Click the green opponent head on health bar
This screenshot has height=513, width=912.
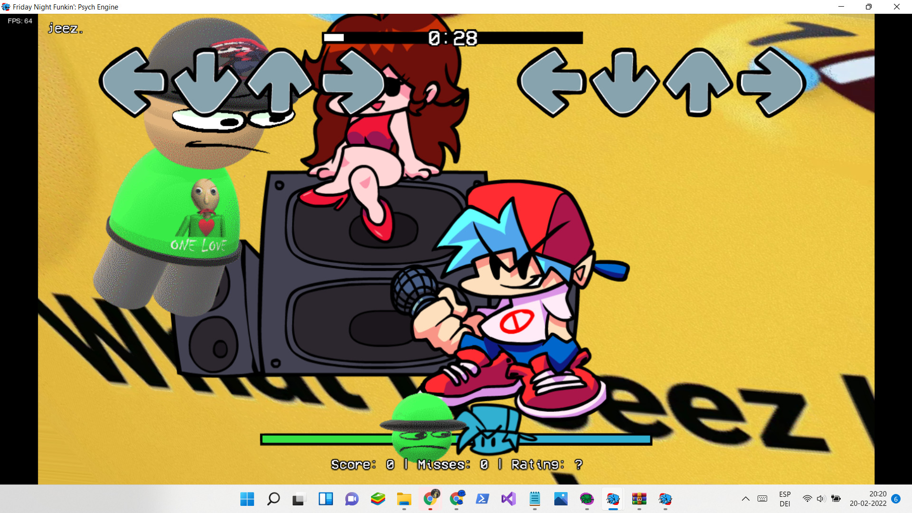click(x=422, y=427)
